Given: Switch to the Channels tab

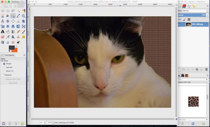Looking at the screenshot, I should tap(184, 6).
